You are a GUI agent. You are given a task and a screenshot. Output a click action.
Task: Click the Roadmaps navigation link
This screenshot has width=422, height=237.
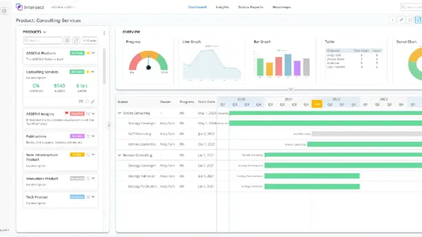282,7
